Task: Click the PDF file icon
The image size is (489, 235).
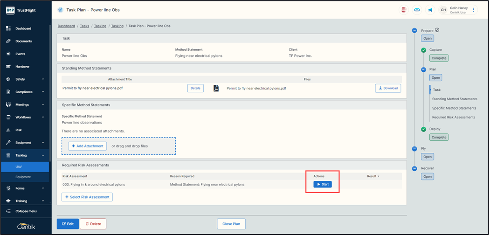Action: point(216,88)
